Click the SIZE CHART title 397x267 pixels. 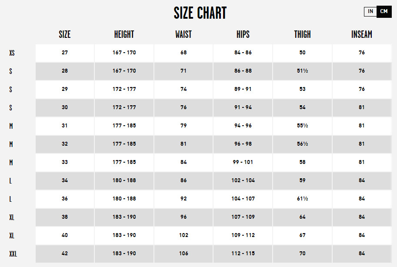click(x=200, y=13)
